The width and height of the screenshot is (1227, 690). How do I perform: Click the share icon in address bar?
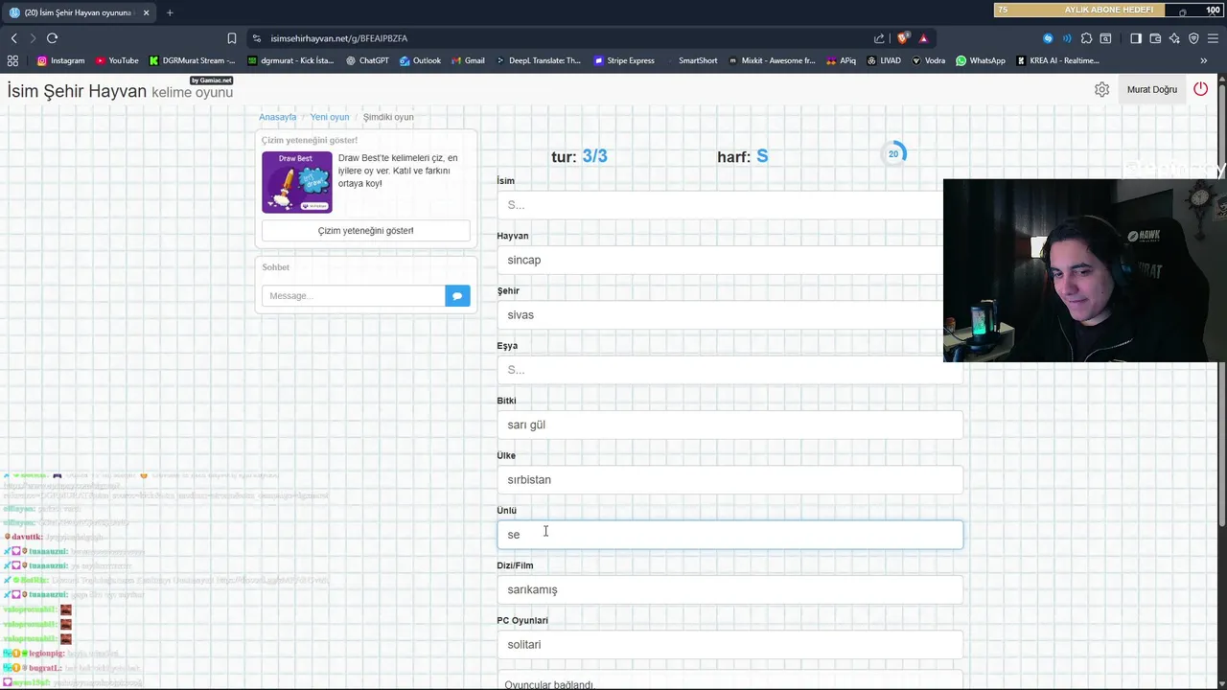[x=879, y=38]
